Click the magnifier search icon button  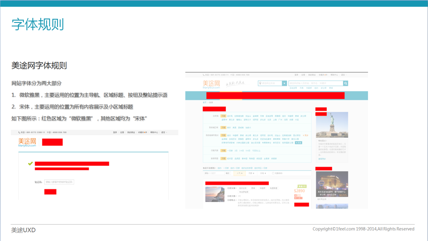click(345, 83)
